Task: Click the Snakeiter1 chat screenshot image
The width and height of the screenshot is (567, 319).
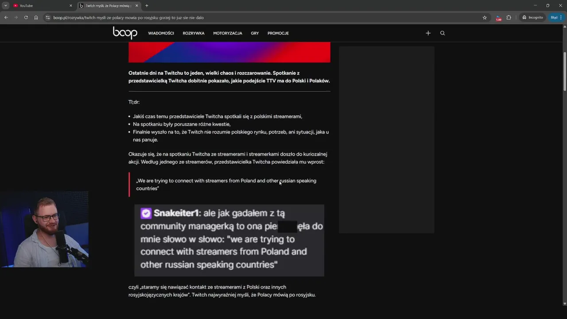Action: pos(229,240)
